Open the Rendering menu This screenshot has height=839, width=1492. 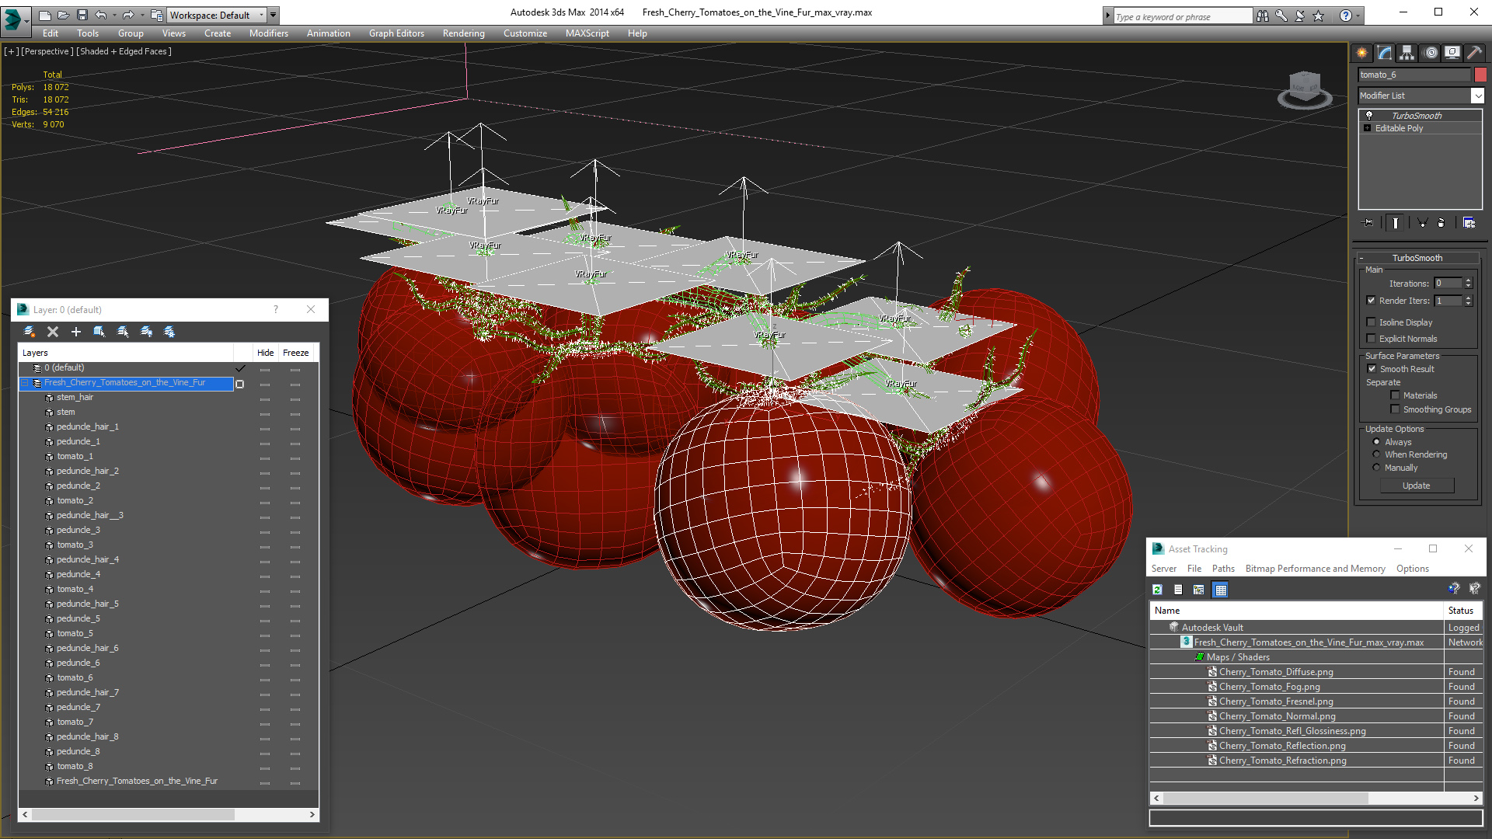pyautogui.click(x=463, y=33)
